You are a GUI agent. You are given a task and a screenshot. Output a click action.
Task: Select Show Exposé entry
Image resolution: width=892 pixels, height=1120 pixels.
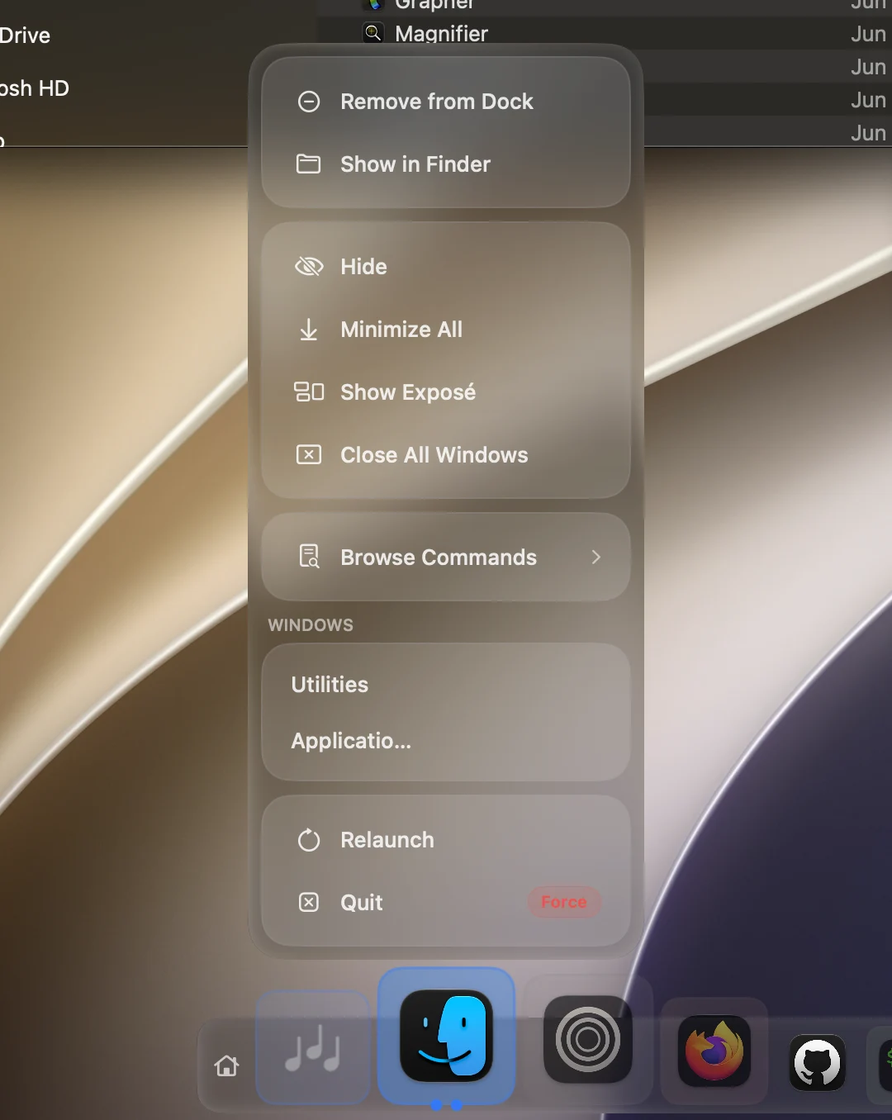pos(446,392)
